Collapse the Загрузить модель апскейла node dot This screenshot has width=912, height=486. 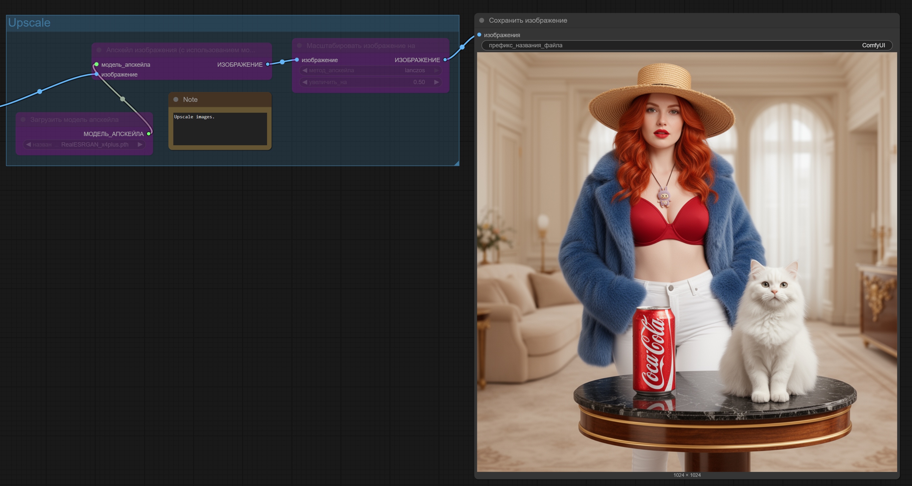coord(23,120)
